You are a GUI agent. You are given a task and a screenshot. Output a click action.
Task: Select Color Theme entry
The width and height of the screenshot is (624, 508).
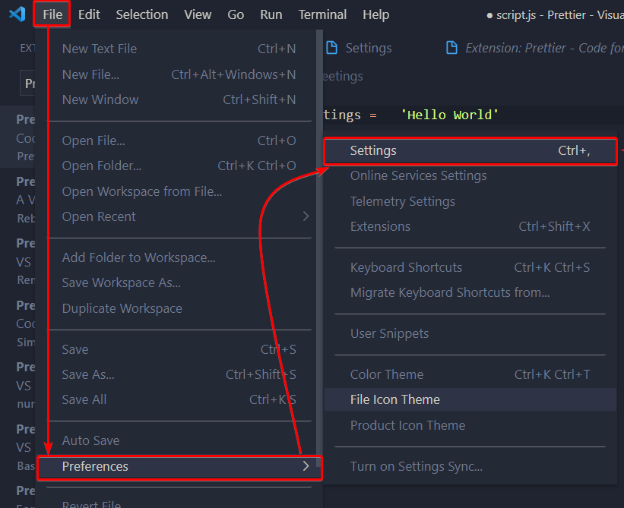coord(470,374)
